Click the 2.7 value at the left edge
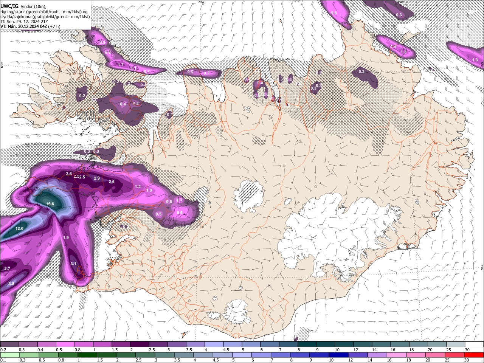484x363 pixels. (x=7, y=268)
